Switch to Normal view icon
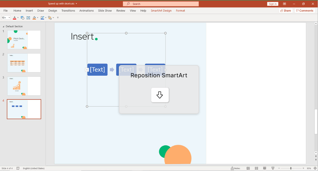 (x=248, y=168)
